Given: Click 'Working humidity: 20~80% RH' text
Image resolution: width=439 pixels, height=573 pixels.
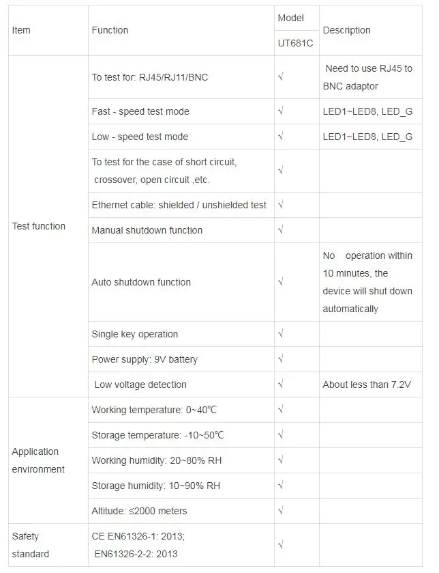Looking at the screenshot, I should tap(157, 460).
